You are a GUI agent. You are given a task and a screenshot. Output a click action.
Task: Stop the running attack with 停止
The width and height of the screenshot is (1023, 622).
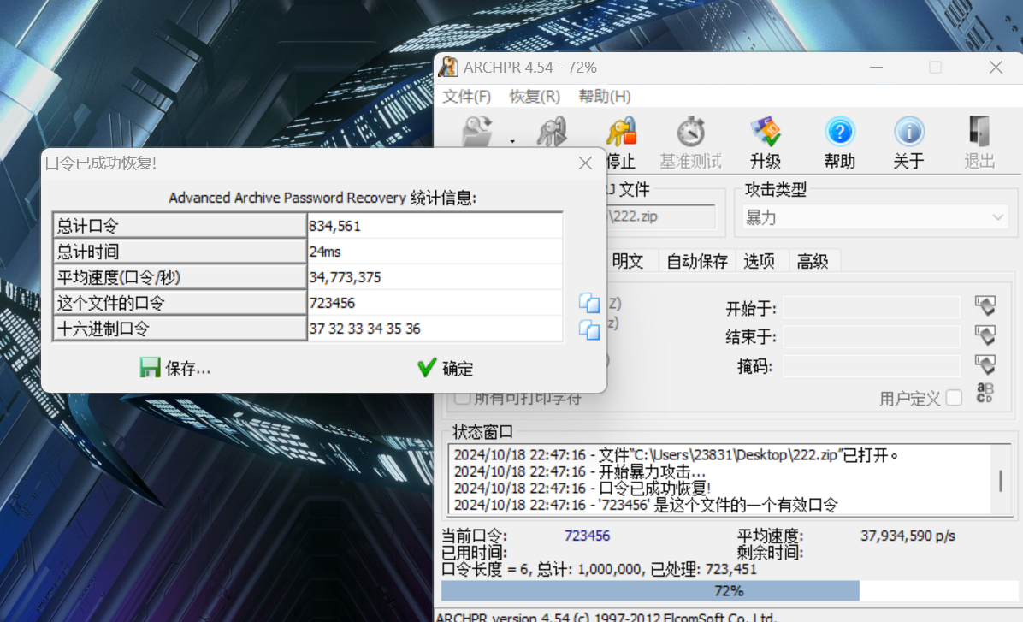620,143
